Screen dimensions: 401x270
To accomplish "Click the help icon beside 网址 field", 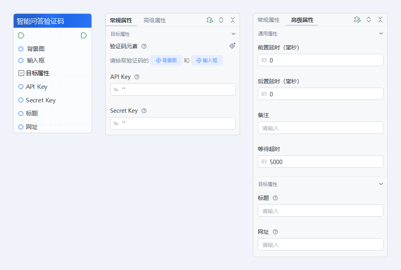I will [x=275, y=232].
